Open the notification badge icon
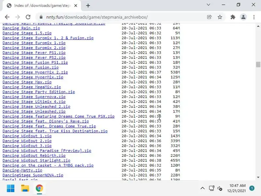This screenshot has width=261, height=196. 252,188
